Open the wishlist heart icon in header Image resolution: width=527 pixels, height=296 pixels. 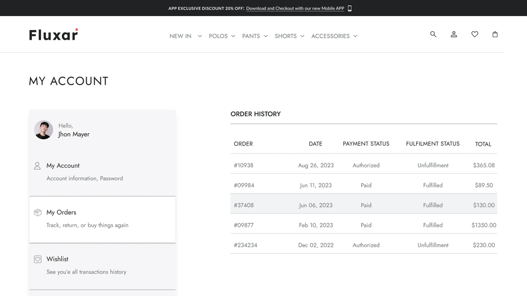475,34
